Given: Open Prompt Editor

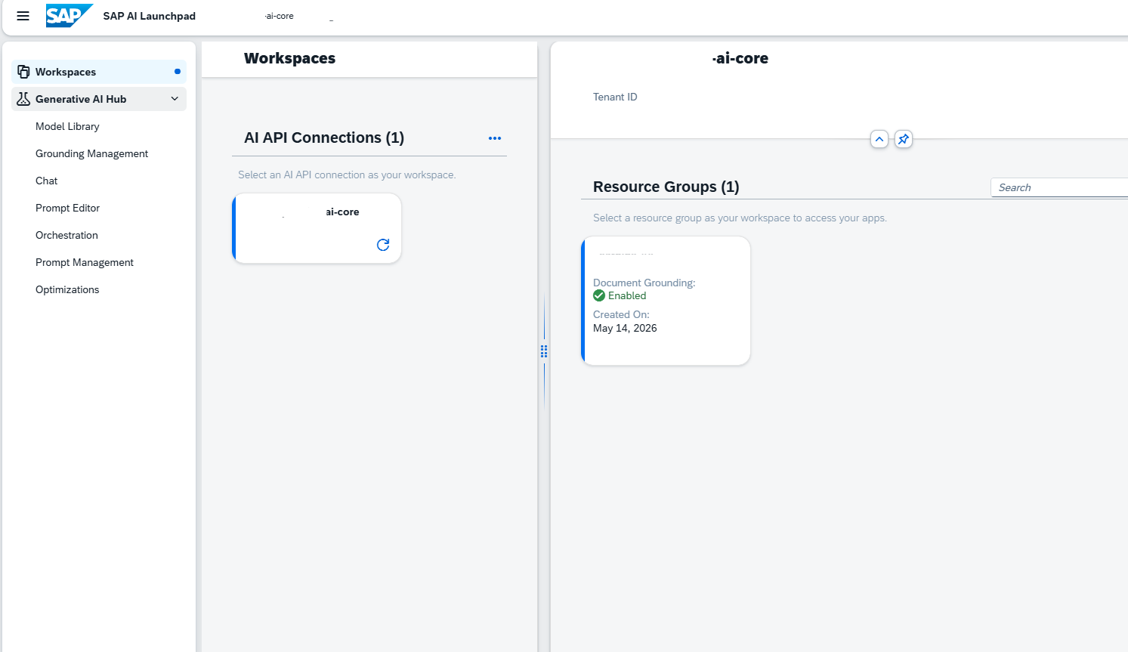Looking at the screenshot, I should (x=67, y=208).
